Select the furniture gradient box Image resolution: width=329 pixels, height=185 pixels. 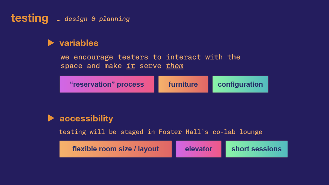tap(183, 84)
